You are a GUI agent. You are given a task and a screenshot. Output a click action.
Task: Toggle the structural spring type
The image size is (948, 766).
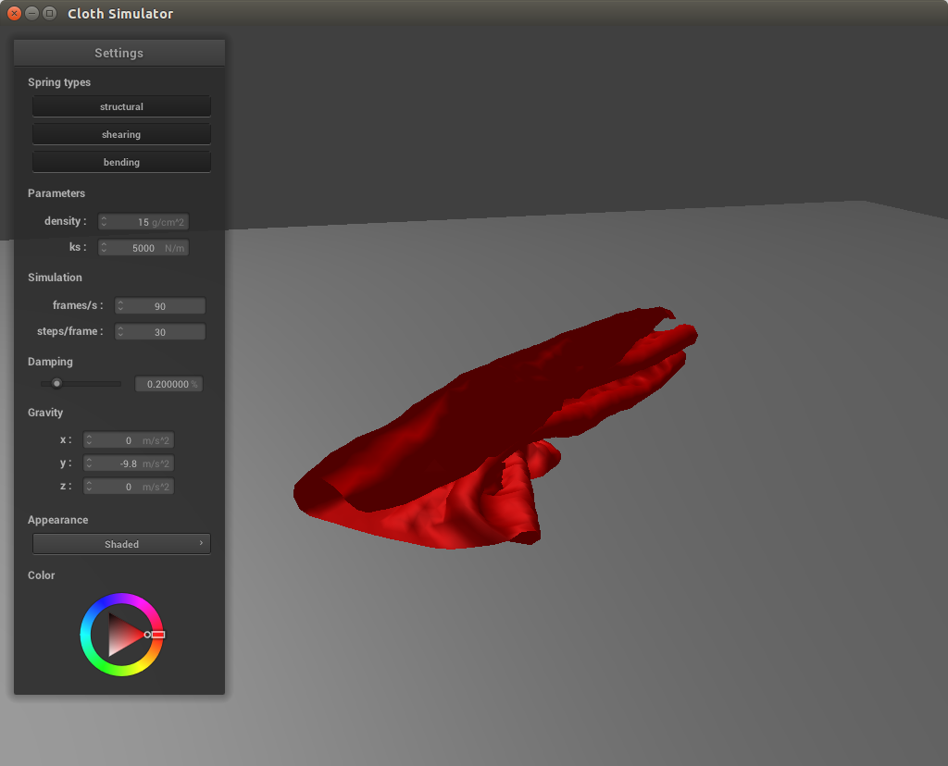[121, 106]
